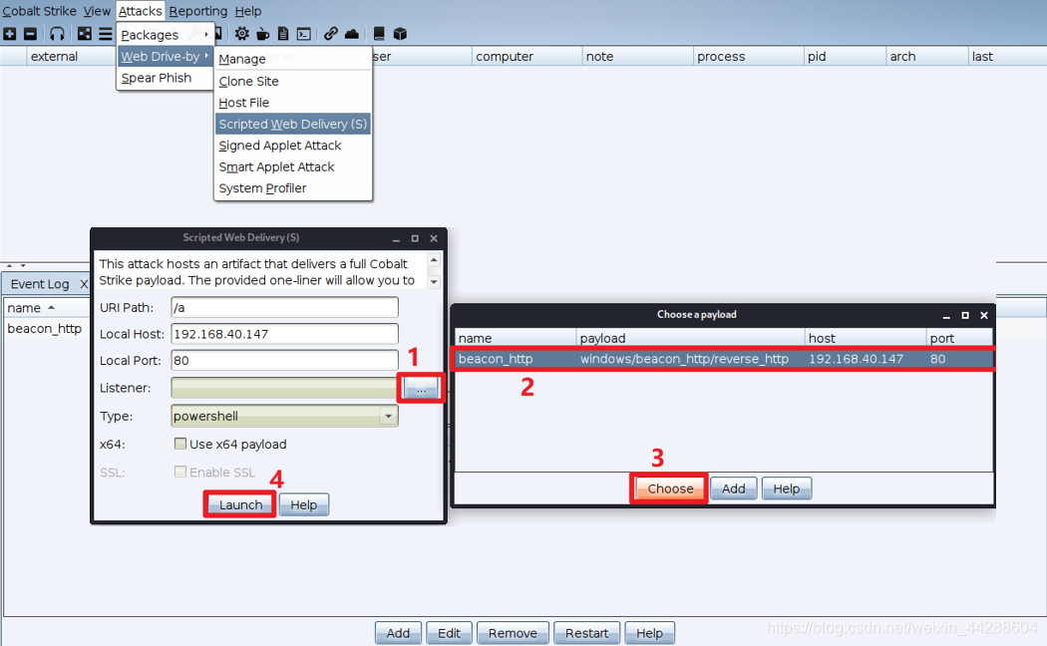
Task: Click the Launch button
Action: click(x=240, y=505)
